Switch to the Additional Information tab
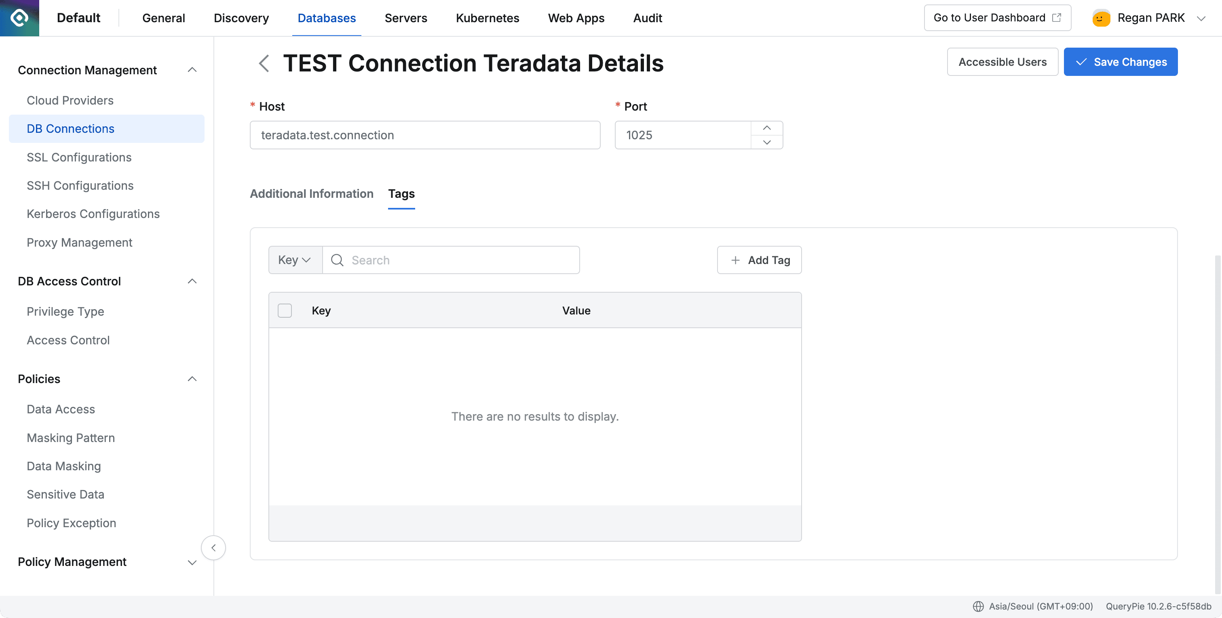This screenshot has height=618, width=1222. coord(312,194)
